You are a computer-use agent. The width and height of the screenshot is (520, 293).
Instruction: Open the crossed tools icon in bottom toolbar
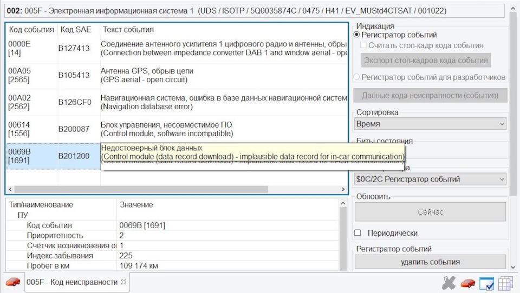point(448,283)
